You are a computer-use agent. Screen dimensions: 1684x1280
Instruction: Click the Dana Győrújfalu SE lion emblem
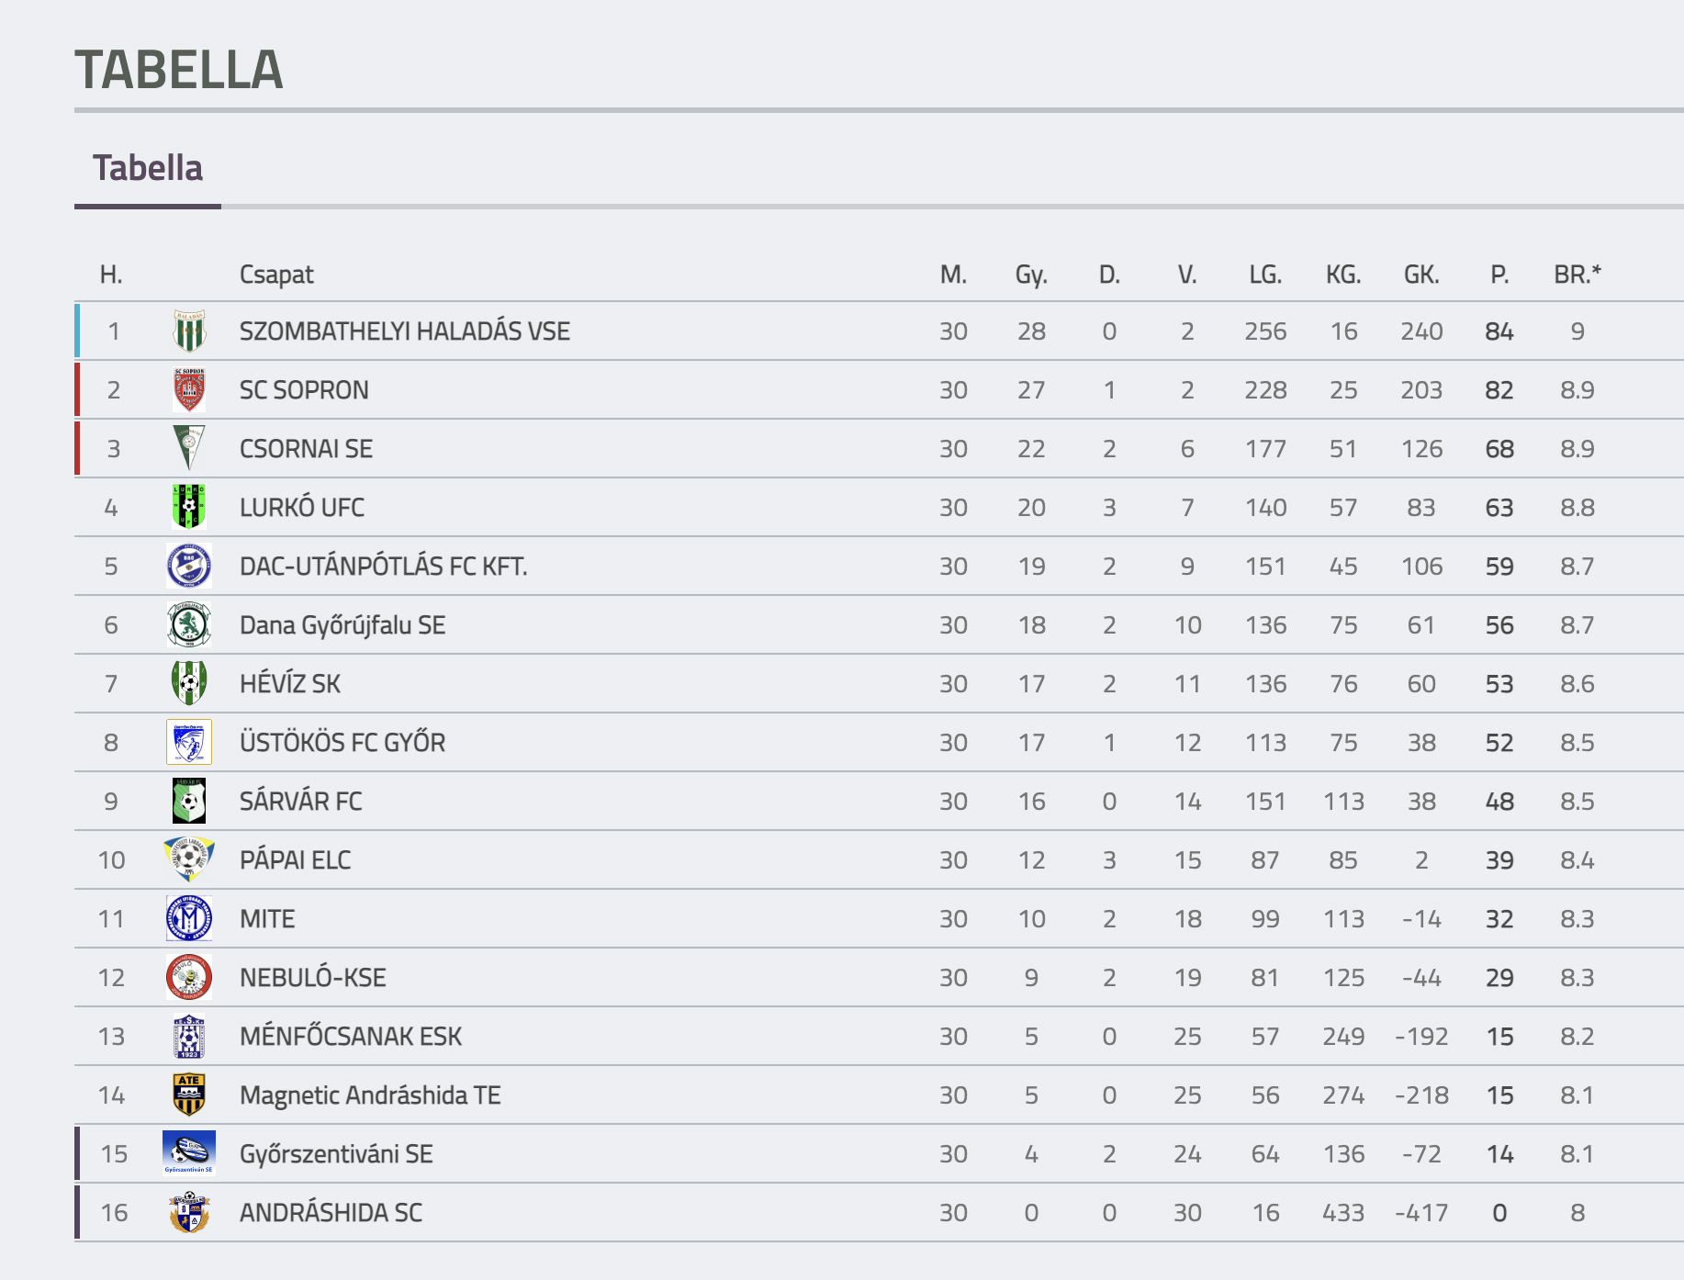click(x=189, y=624)
